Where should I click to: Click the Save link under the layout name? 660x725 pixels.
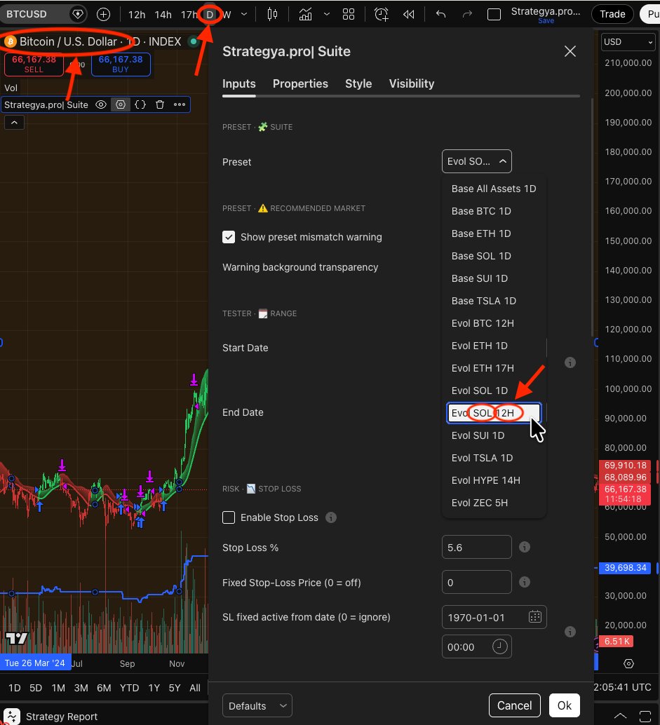click(x=546, y=21)
